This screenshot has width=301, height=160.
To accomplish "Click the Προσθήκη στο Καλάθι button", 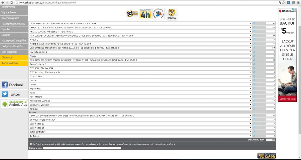I will [266, 155].
